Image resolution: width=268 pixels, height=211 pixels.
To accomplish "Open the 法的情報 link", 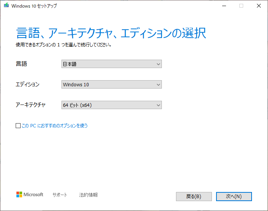I will 88,195.
